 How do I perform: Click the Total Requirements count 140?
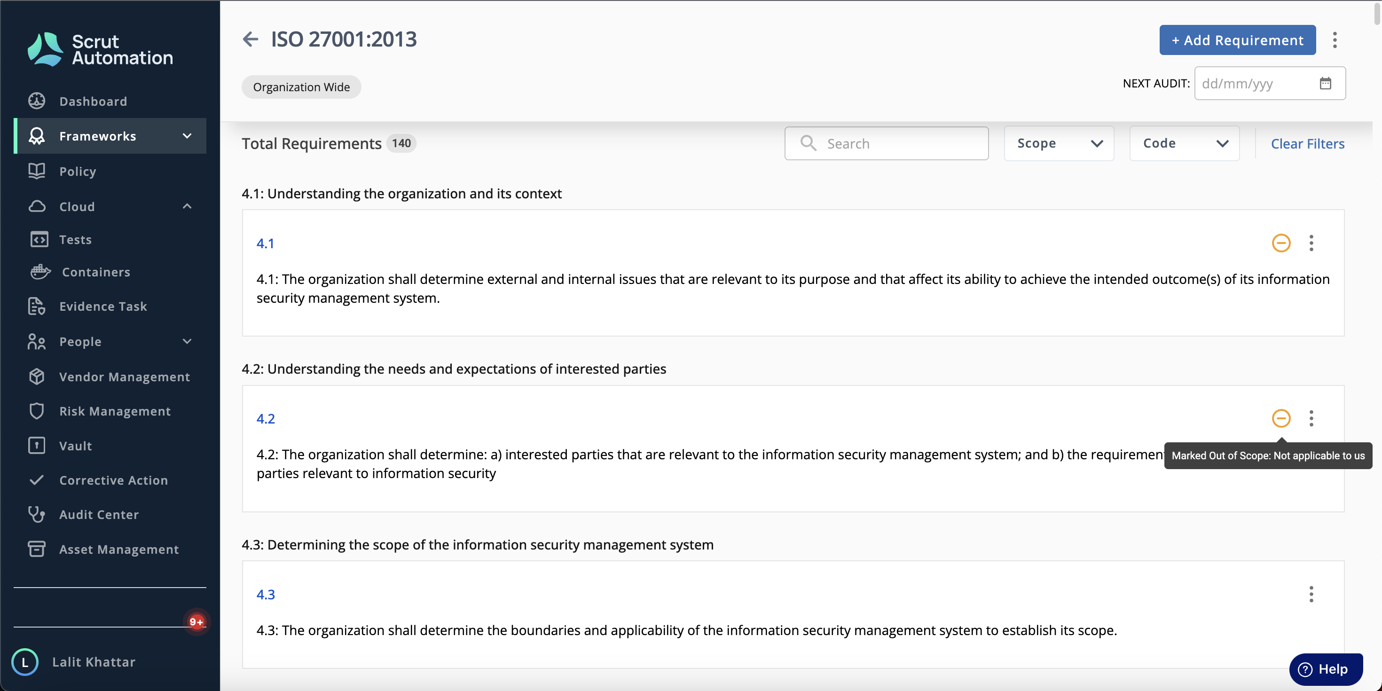[x=401, y=143]
